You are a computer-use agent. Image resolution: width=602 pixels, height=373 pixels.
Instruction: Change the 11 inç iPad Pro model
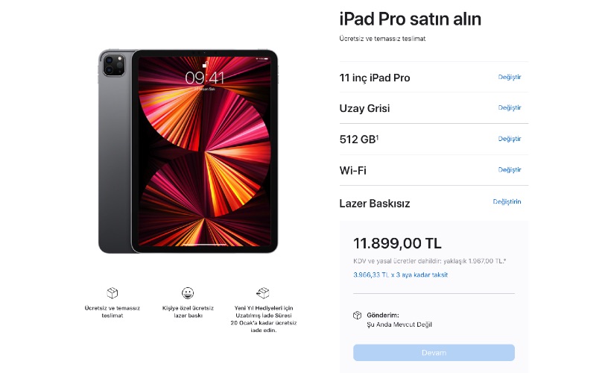(x=510, y=78)
